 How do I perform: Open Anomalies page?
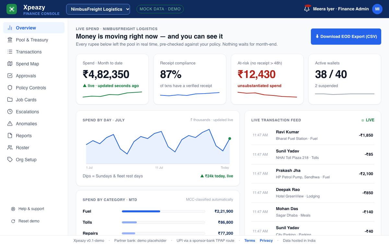click(x=34, y=124)
